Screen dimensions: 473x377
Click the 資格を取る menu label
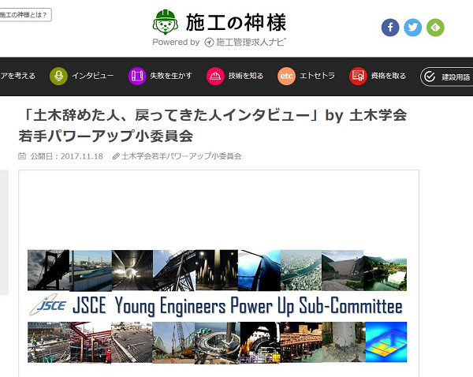click(389, 76)
